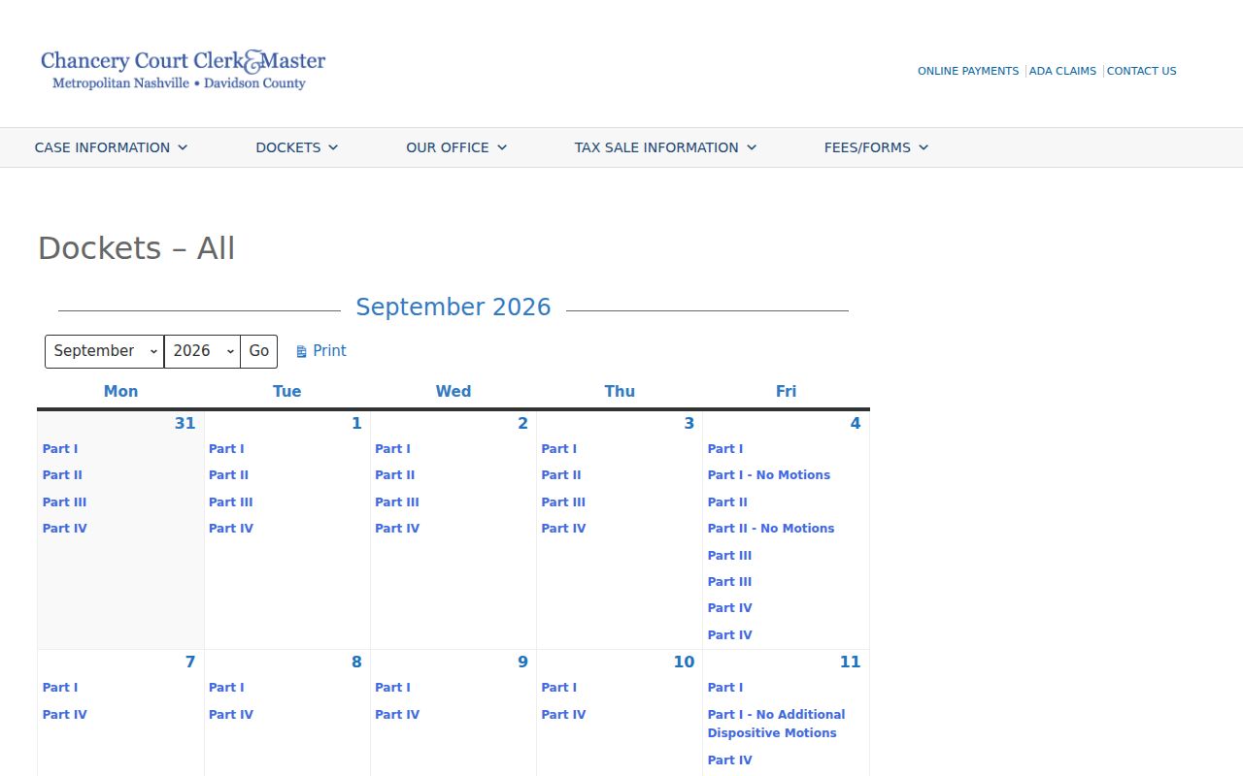This screenshot has height=776, width=1243.
Task: Open day 4 date number link
Action: [x=856, y=423]
